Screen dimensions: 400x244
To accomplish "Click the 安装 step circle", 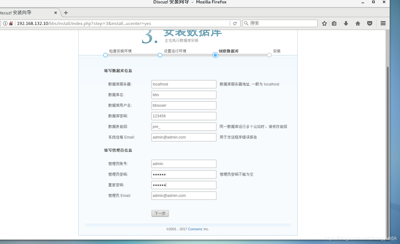I will pyautogui.click(x=269, y=55).
